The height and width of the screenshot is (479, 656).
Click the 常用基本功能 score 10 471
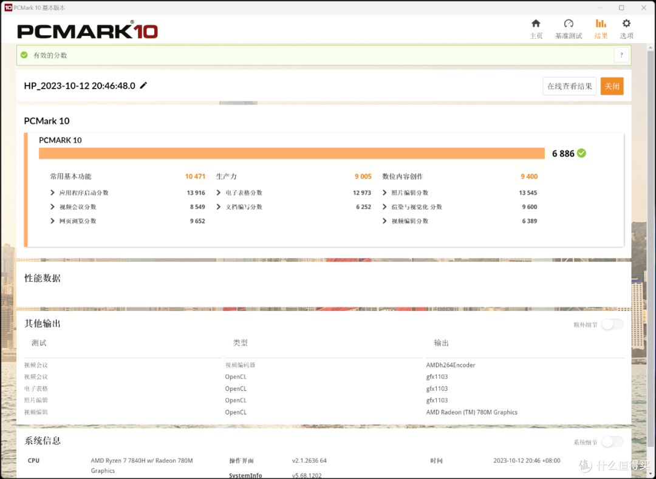click(195, 177)
